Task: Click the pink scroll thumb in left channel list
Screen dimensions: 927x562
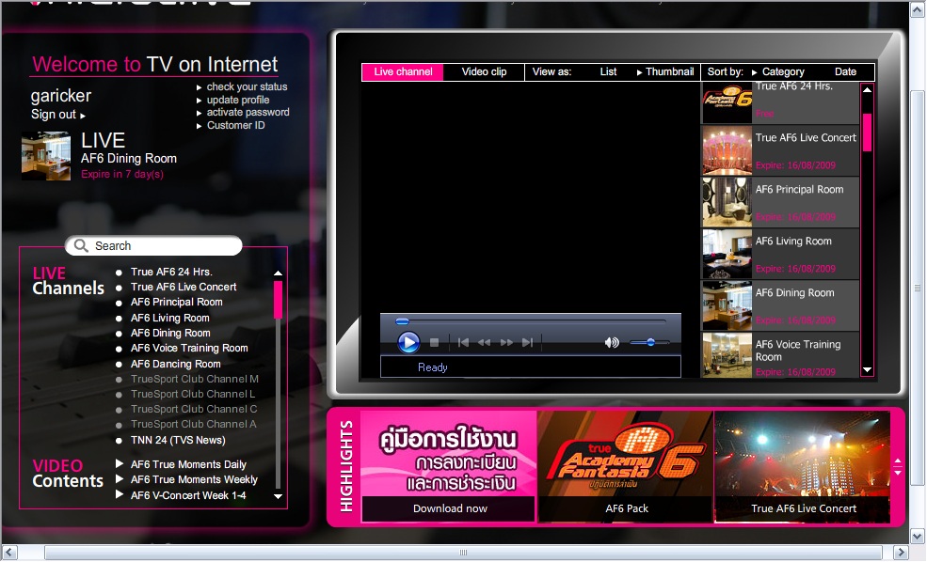Action: (x=278, y=300)
